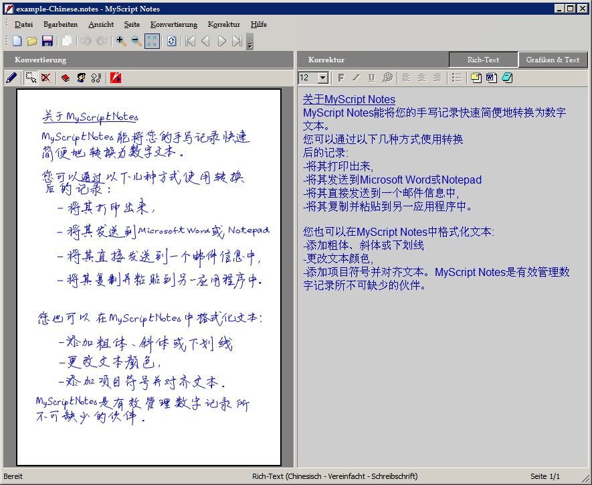Click 'Bereit' in the status bar
Image resolution: width=592 pixels, height=485 pixels.
pyautogui.click(x=13, y=476)
